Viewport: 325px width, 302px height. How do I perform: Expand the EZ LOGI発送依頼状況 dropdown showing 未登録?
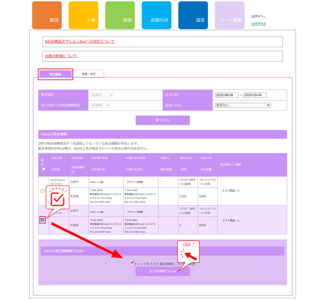100,105
